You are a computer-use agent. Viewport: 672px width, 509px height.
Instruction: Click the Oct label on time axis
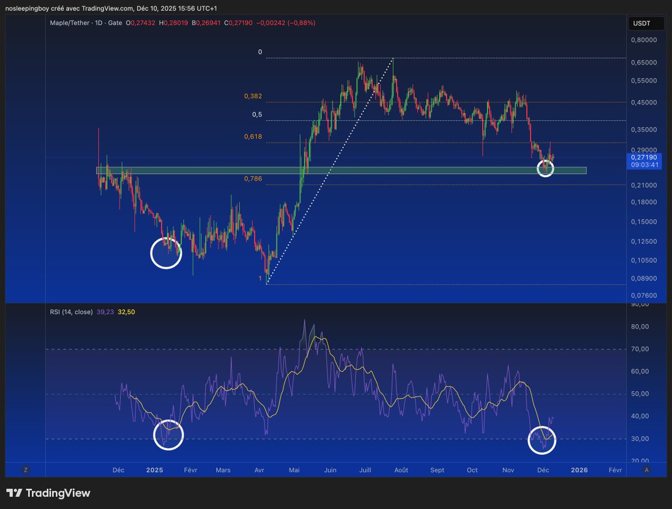pos(472,470)
